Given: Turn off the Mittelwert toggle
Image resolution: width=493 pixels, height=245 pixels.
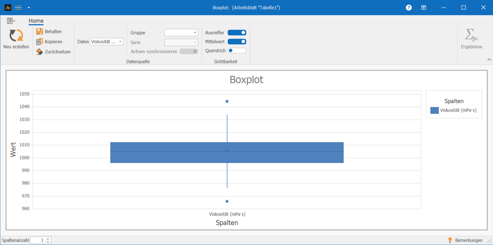Looking at the screenshot, I should (237, 42).
